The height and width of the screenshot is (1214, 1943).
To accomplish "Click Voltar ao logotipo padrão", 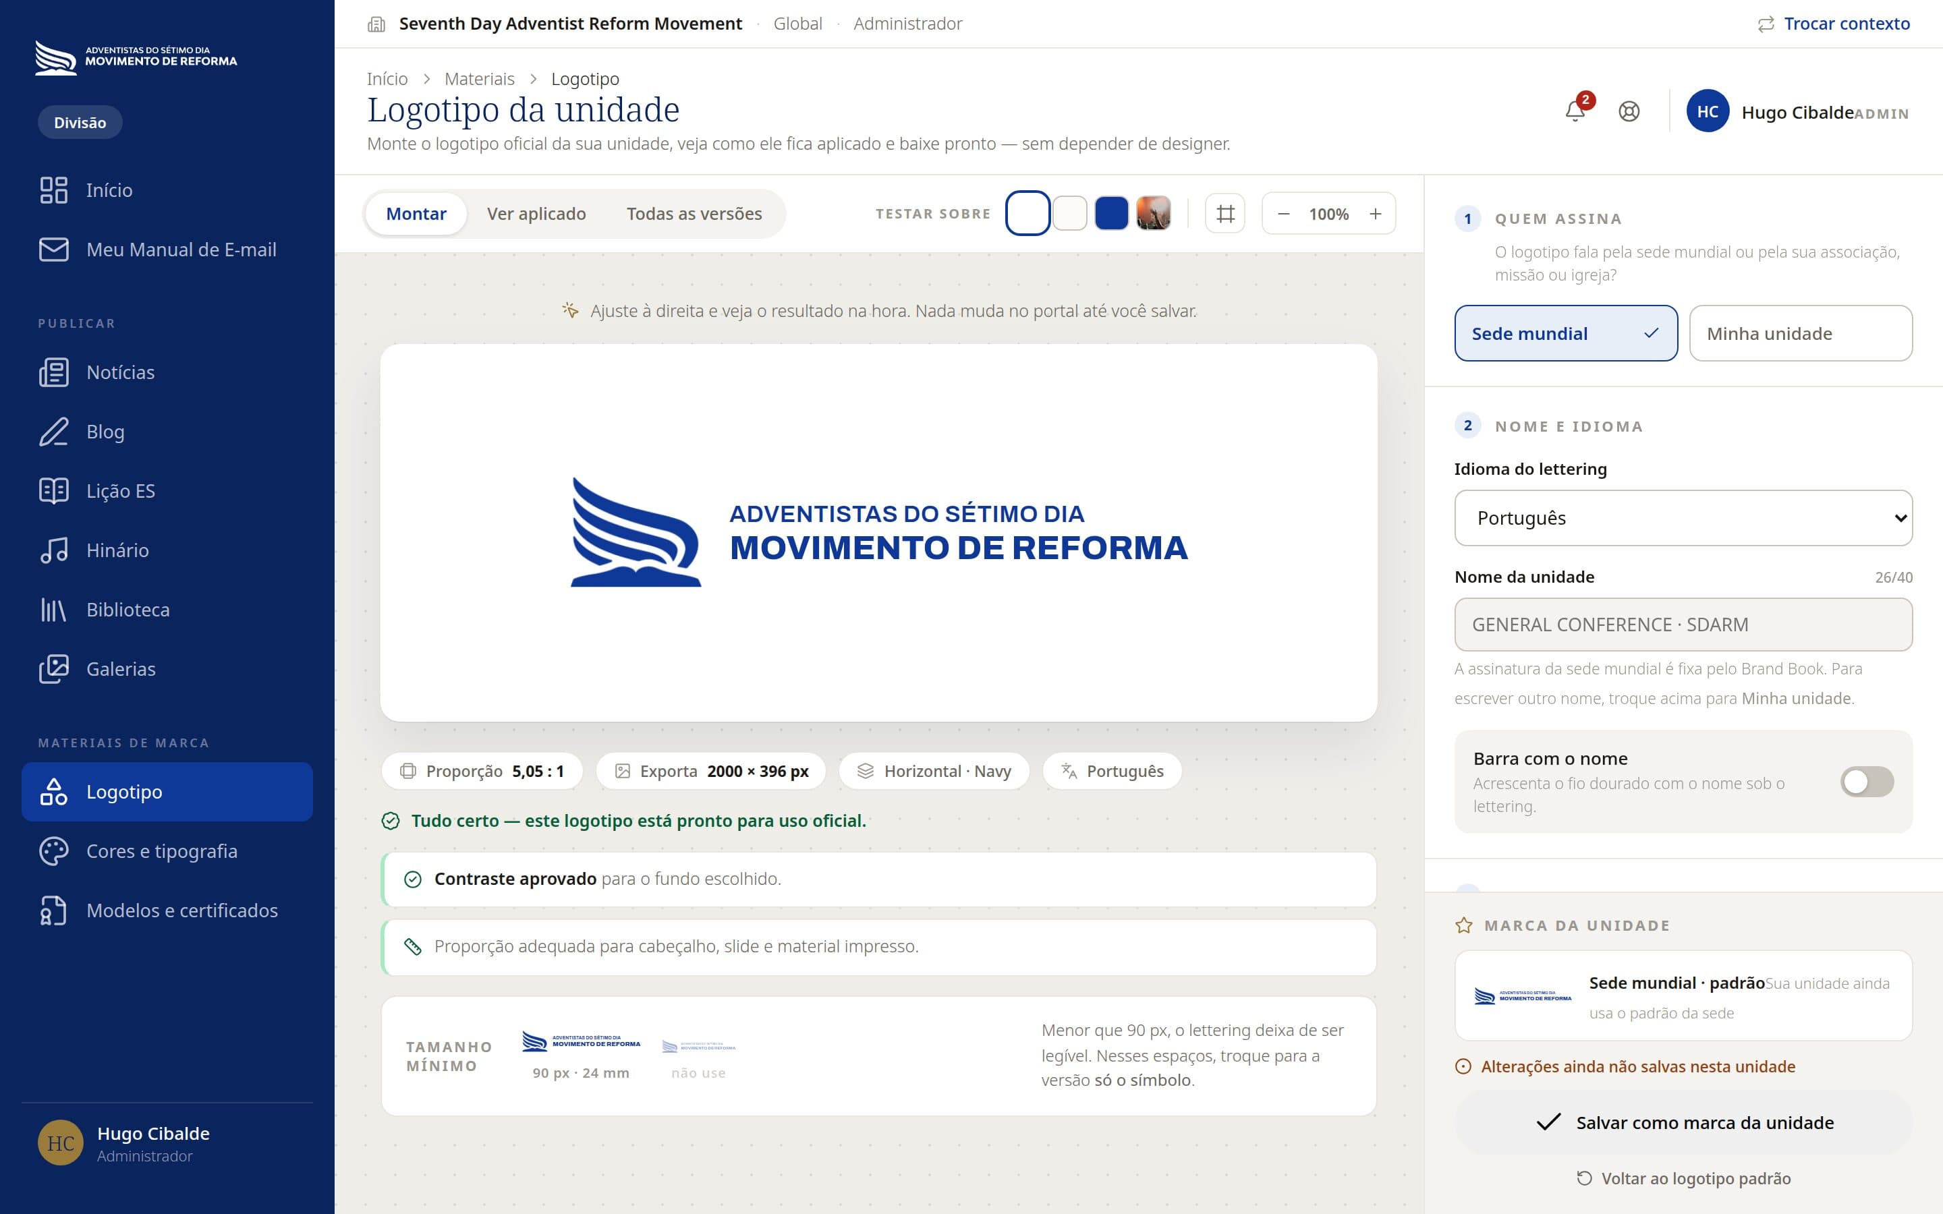I will [1683, 1179].
